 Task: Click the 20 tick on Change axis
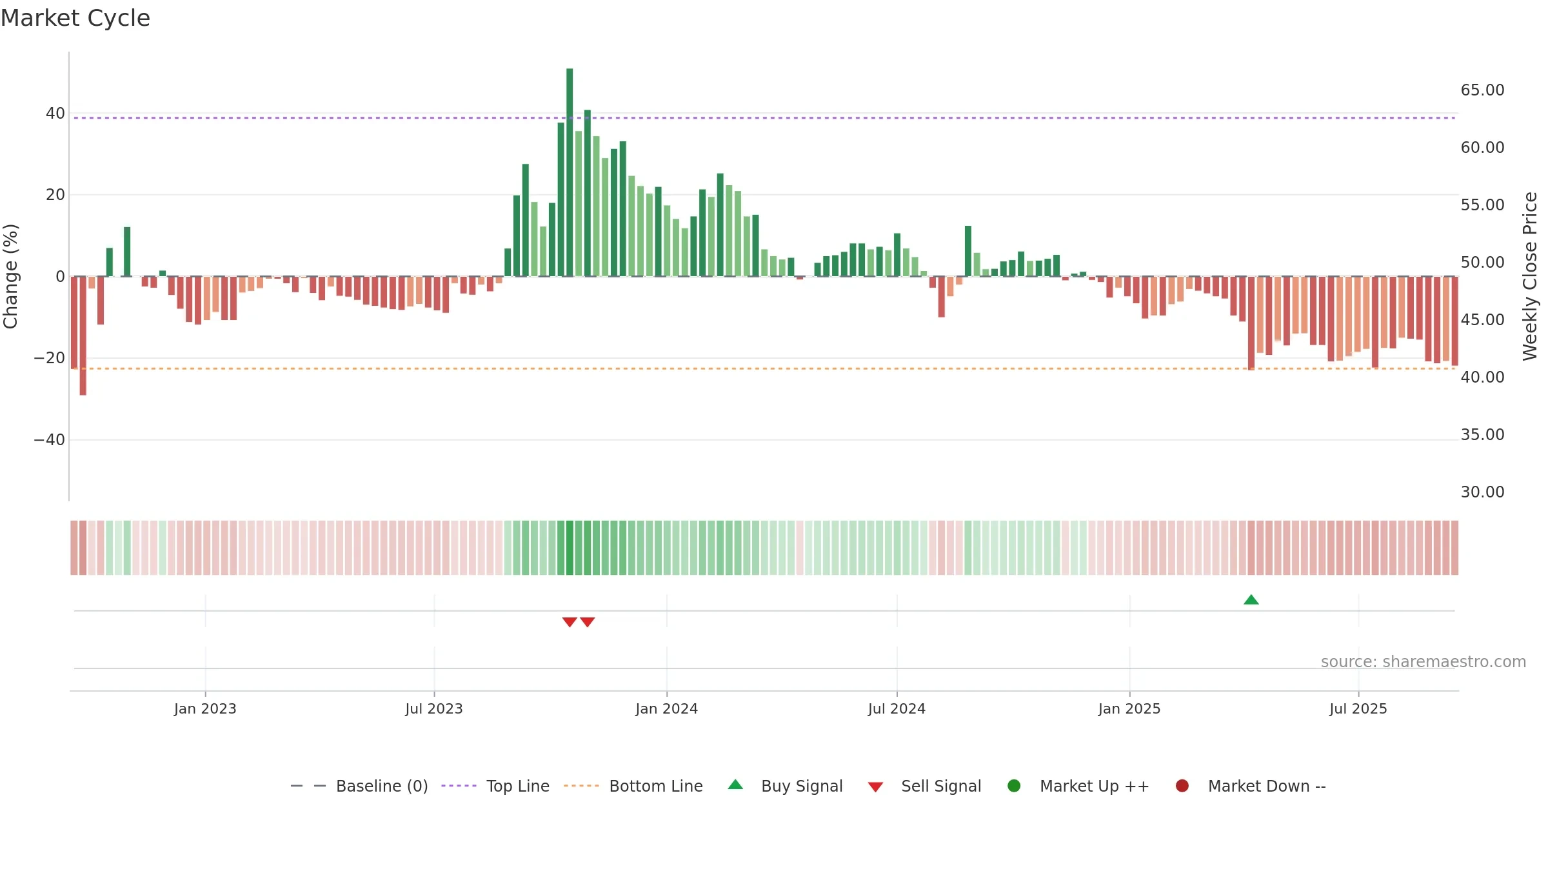[x=55, y=195]
